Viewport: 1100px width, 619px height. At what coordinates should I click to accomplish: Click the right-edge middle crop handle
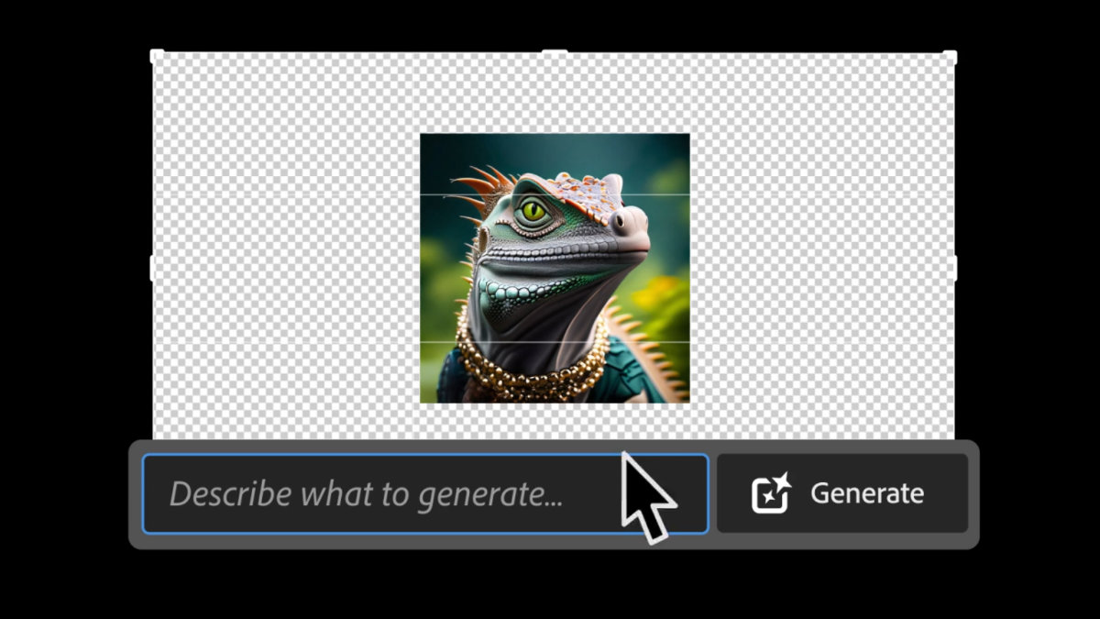953,268
